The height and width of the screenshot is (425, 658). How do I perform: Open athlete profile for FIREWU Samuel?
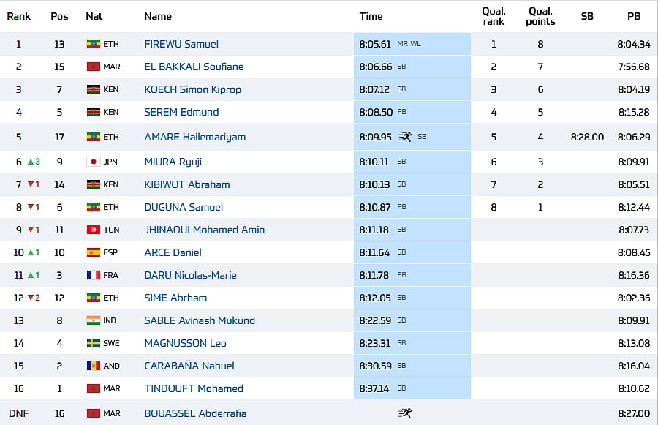[181, 44]
